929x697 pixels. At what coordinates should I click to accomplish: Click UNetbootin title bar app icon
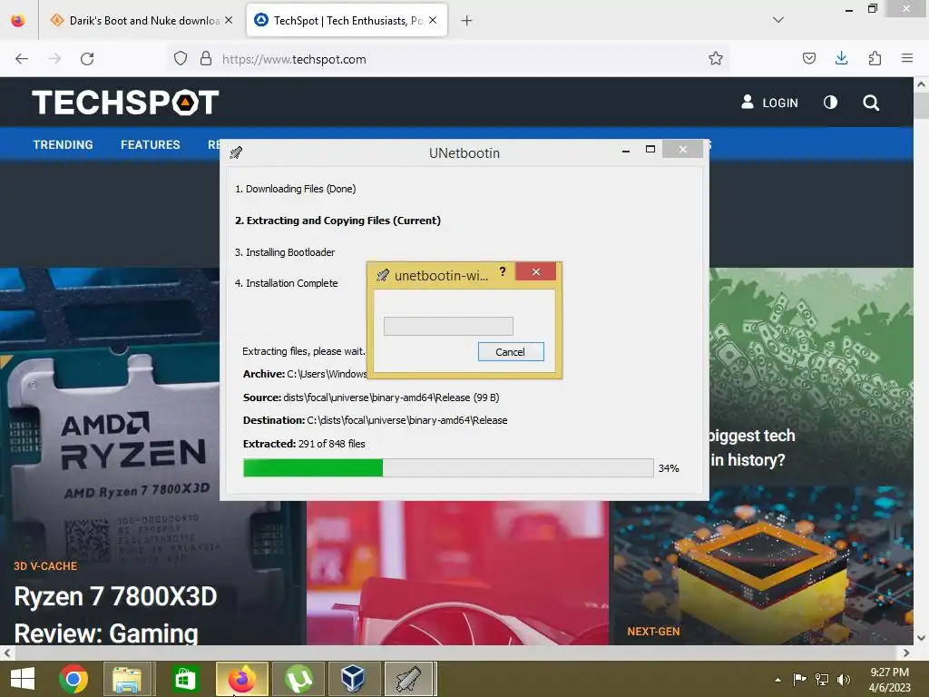tap(237, 152)
